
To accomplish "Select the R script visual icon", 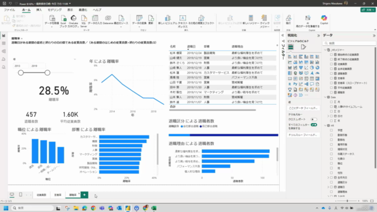I will [x=290, y=84].
